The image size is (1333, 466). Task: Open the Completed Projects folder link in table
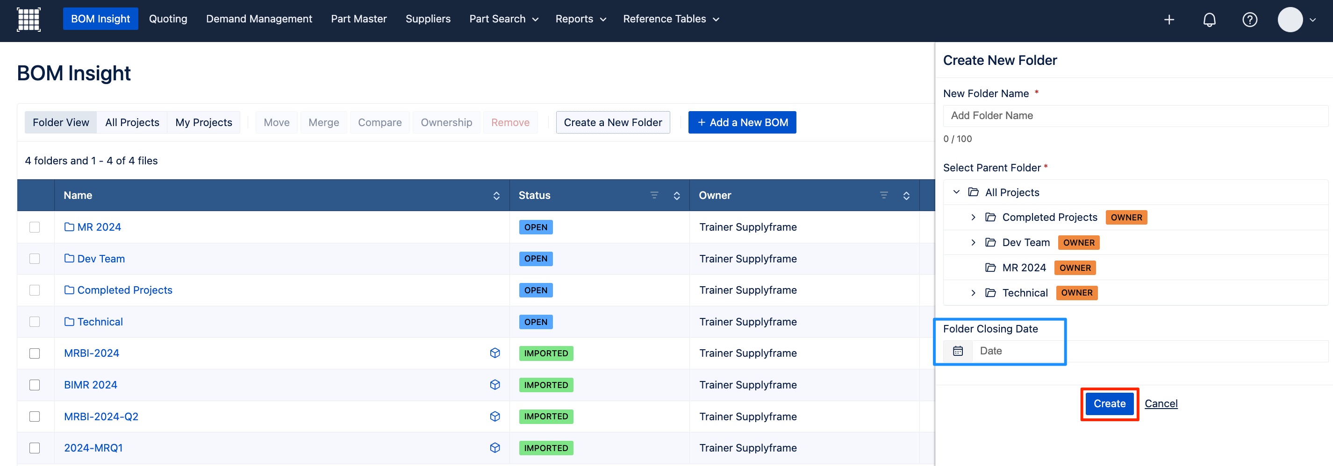pyautogui.click(x=125, y=290)
